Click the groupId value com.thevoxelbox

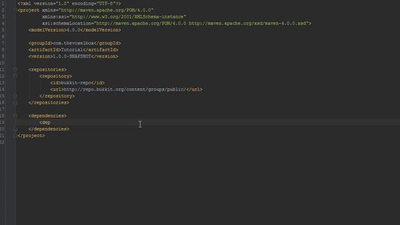coord(74,43)
